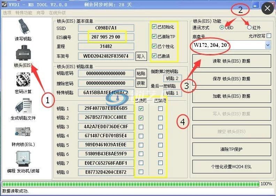Toggle the 已清除TP checkbox

click(x=154, y=36)
